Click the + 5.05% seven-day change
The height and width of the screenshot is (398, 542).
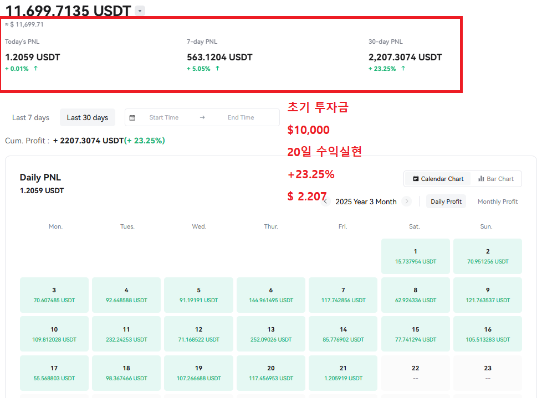pyautogui.click(x=198, y=69)
